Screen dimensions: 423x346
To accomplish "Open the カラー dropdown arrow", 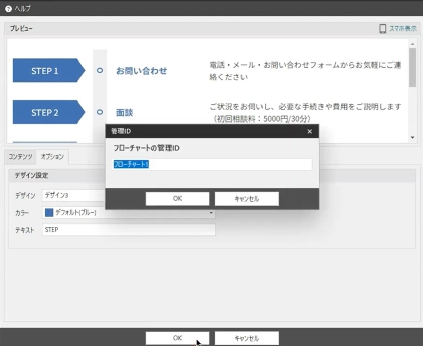I will point(211,213).
